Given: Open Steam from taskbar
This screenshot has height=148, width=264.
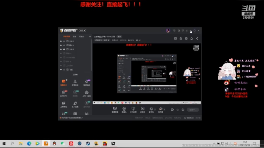Looking at the screenshot, I should tap(88, 144).
